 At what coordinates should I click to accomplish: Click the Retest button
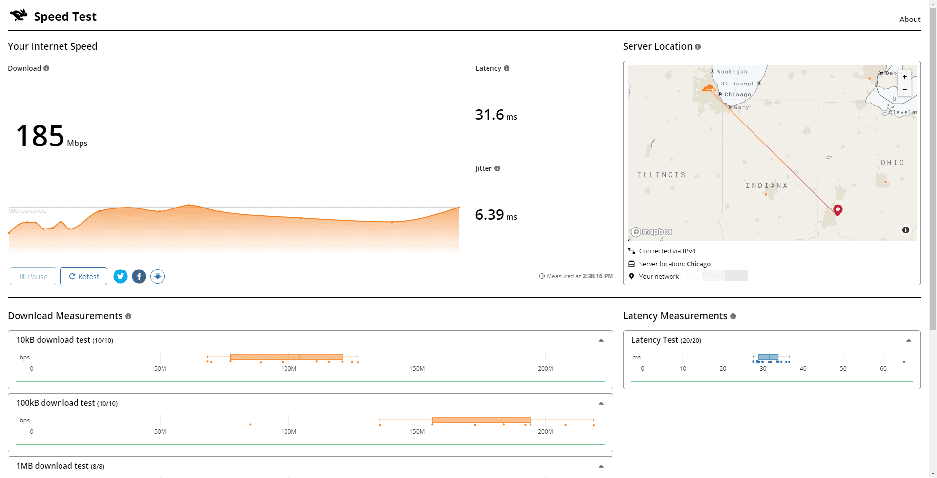pos(83,276)
